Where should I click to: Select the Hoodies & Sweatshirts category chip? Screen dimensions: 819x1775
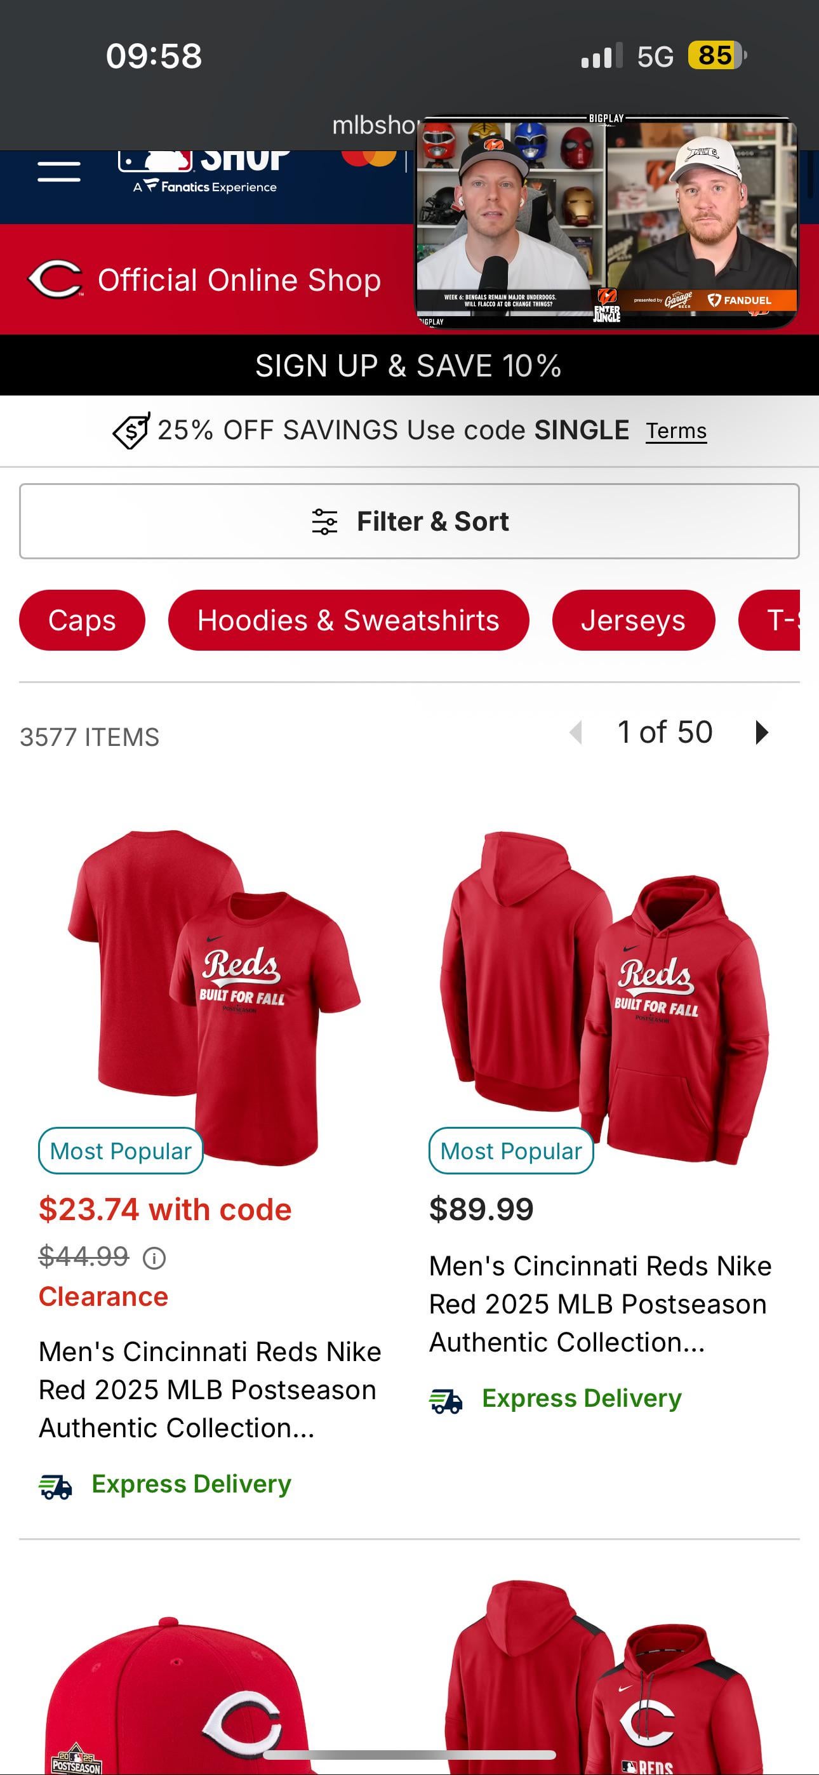point(348,620)
